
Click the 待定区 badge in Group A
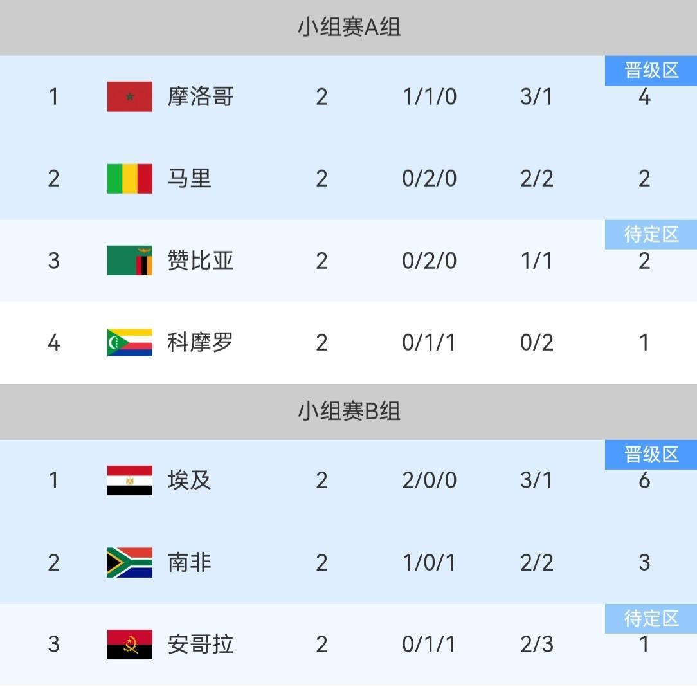click(651, 234)
